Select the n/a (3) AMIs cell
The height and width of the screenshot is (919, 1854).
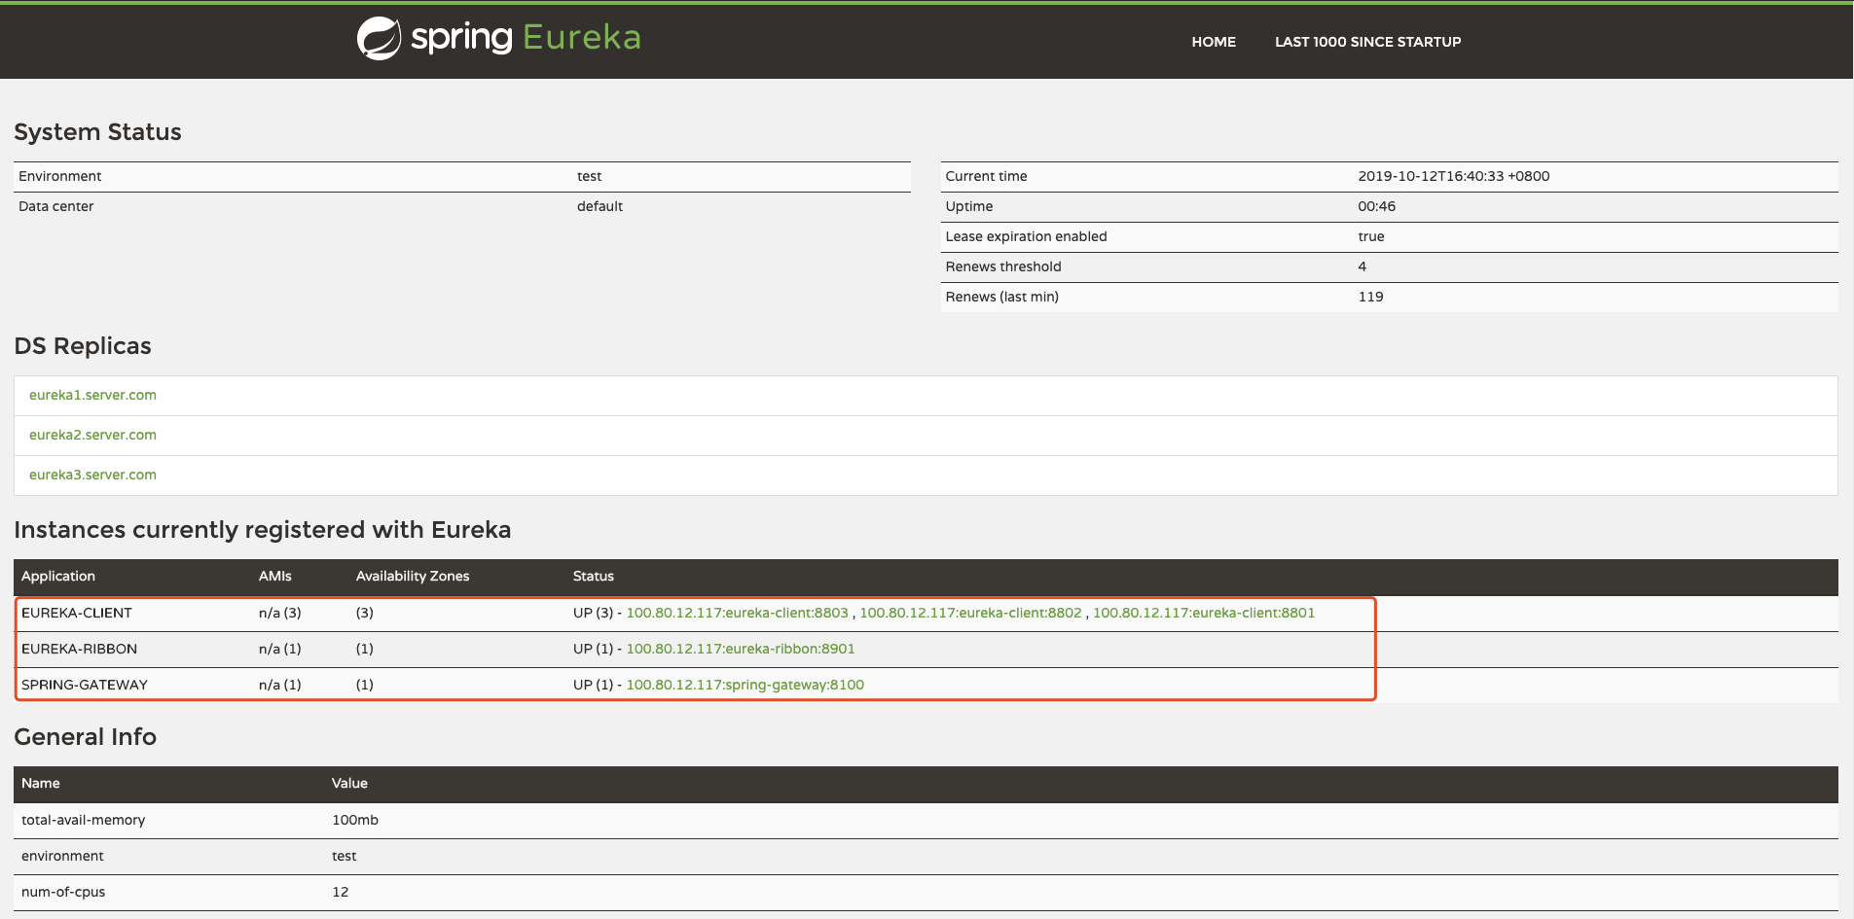tap(280, 613)
